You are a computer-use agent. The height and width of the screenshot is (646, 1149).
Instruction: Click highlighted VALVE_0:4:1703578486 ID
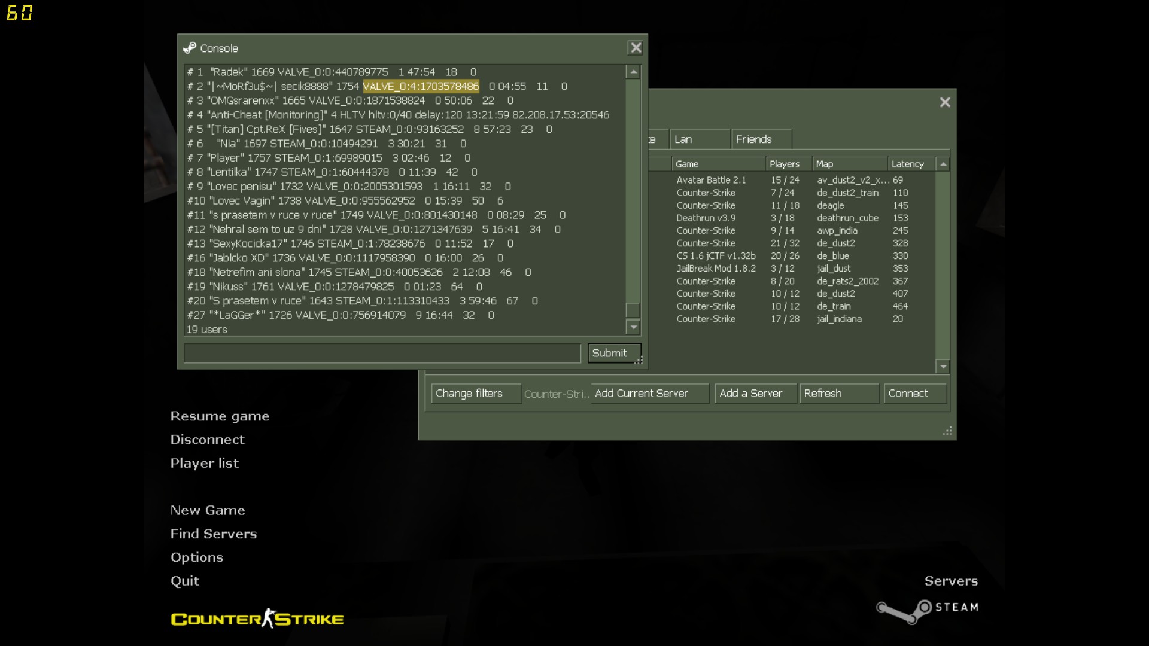tap(421, 86)
